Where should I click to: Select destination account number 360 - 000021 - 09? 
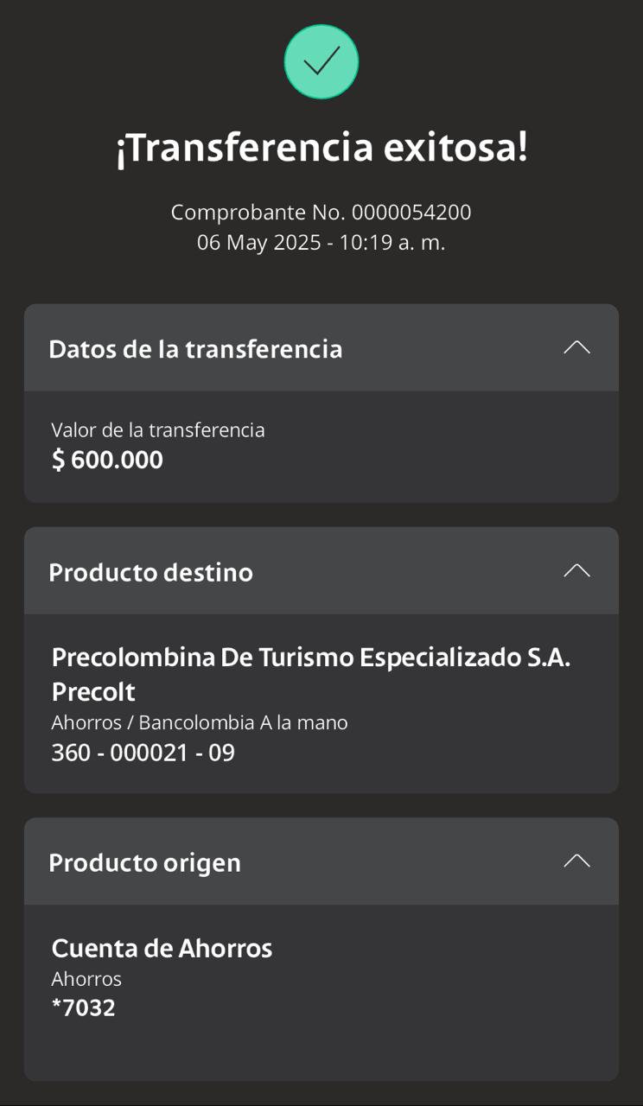(x=143, y=753)
